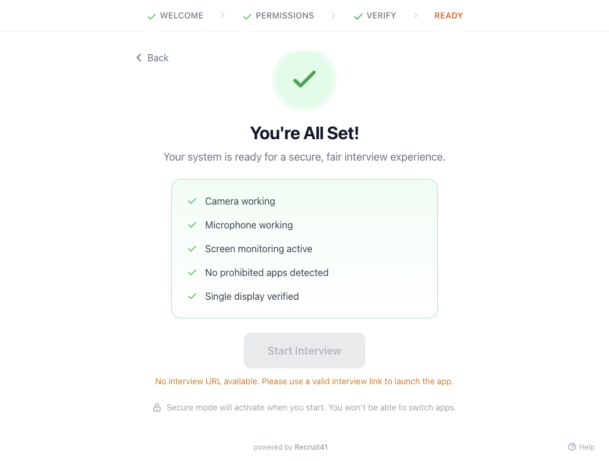Open the Back navigation link
The height and width of the screenshot is (461, 609).
coord(152,58)
